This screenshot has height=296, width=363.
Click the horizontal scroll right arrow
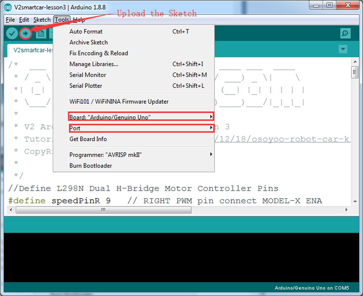346,210
